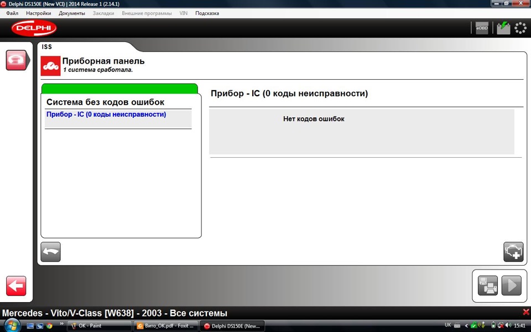Click the print/save report icon button
Viewport: 531px width, 332px height.
point(488,286)
